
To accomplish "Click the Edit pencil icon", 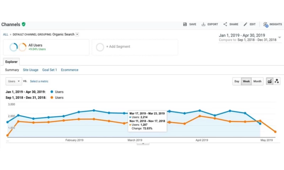I will coord(245,24).
